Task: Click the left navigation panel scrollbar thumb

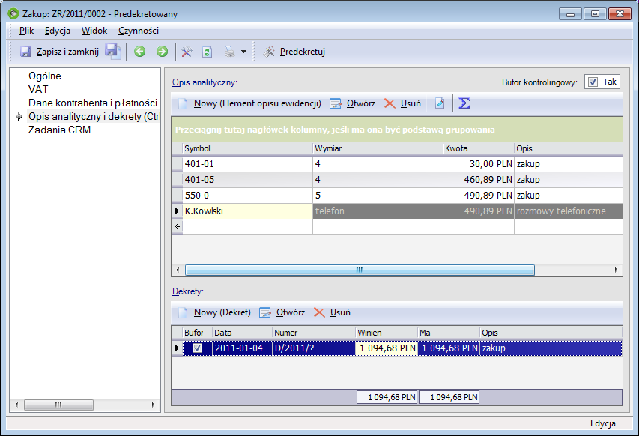Action: pos(58,405)
